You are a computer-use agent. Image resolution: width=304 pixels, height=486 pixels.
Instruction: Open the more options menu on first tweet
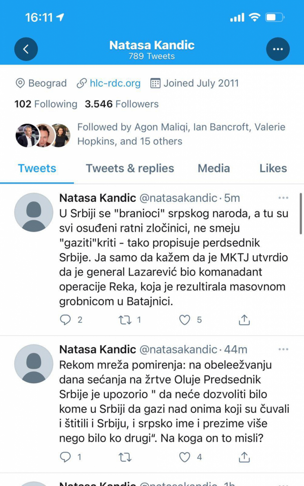coord(283,198)
